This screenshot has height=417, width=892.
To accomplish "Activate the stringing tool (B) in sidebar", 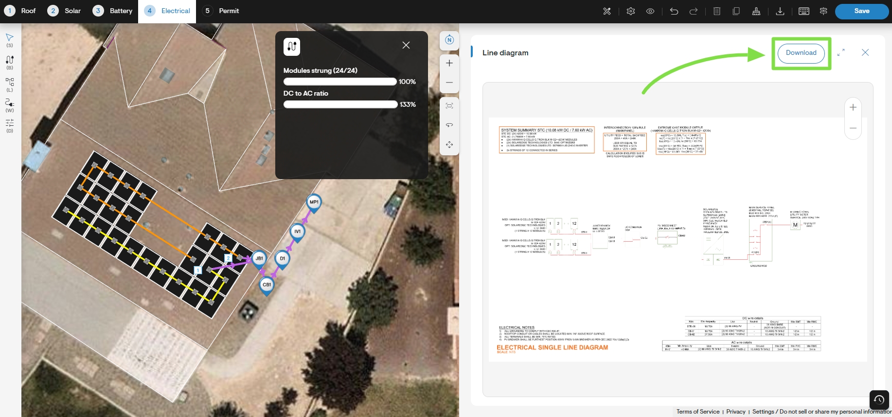I will pos(10,63).
